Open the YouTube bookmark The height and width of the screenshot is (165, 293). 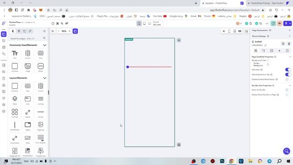160,16
